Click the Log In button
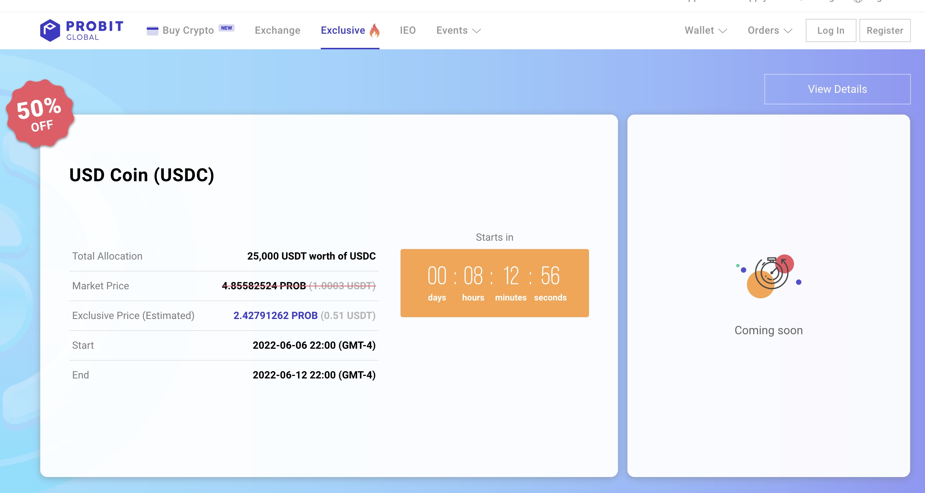The width and height of the screenshot is (925, 493). click(x=831, y=30)
